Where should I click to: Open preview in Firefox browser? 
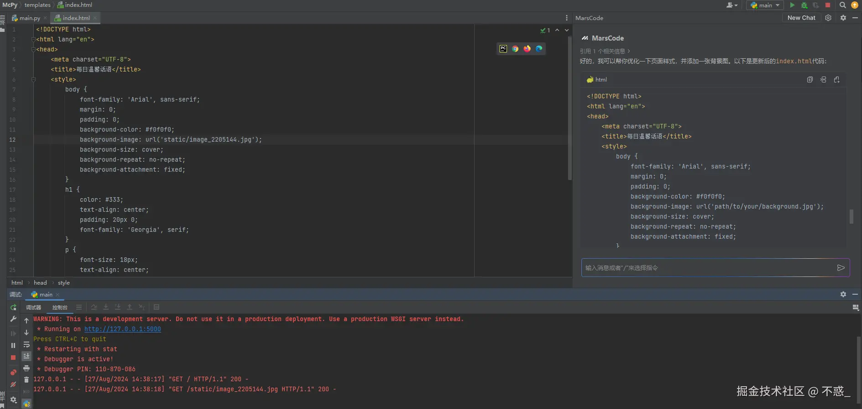pos(527,49)
